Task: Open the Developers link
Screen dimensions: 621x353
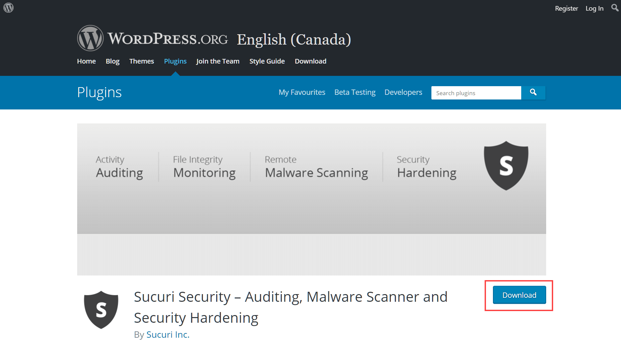Action: (x=403, y=92)
